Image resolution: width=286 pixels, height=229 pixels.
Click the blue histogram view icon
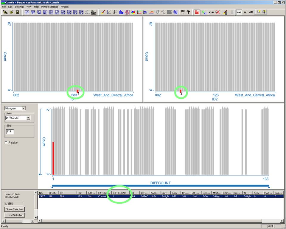[x=121, y=12]
